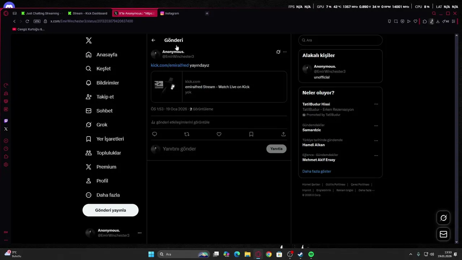
Task: Bookmark the post with the bookmark icon
Action: (251, 134)
